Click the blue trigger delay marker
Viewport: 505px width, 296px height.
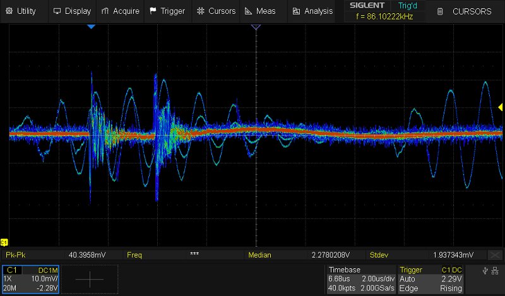tap(91, 27)
